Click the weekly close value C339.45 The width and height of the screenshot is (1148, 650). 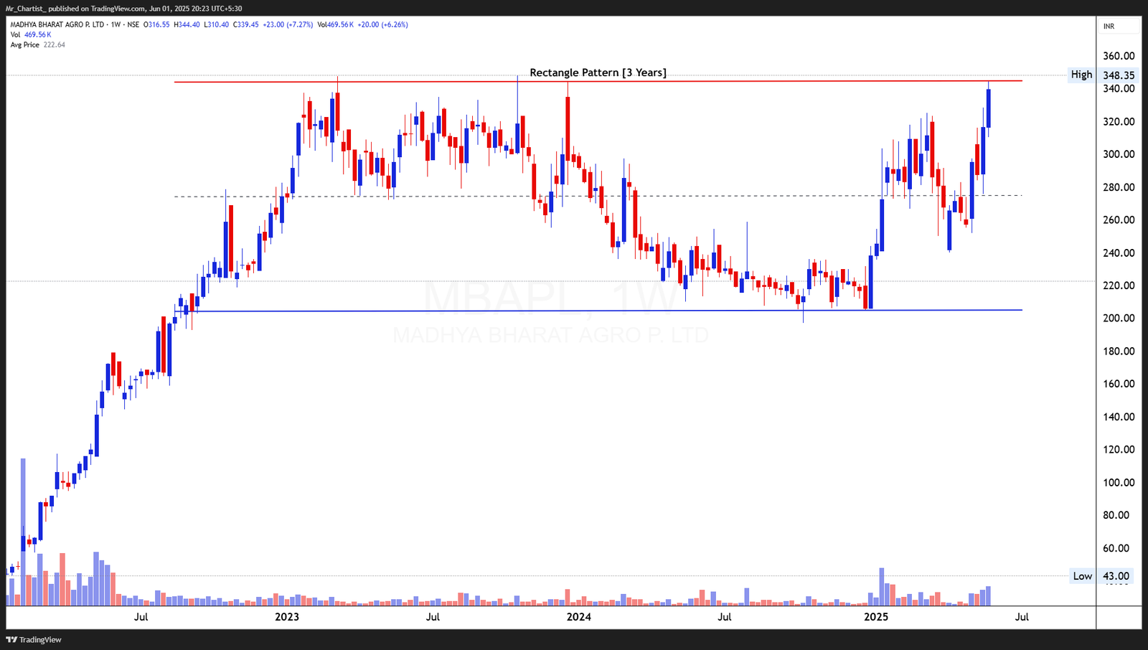[245, 24]
